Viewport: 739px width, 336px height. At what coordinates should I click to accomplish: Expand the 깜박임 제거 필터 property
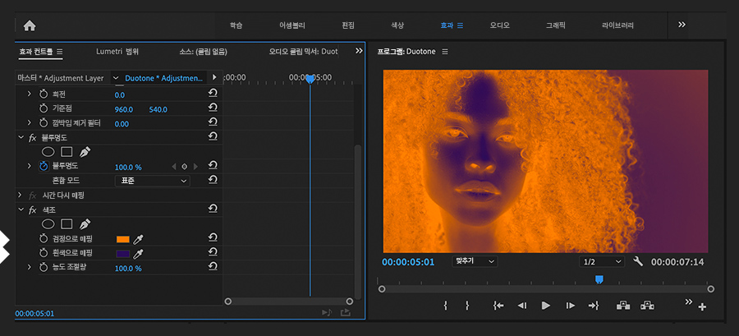tap(30, 123)
